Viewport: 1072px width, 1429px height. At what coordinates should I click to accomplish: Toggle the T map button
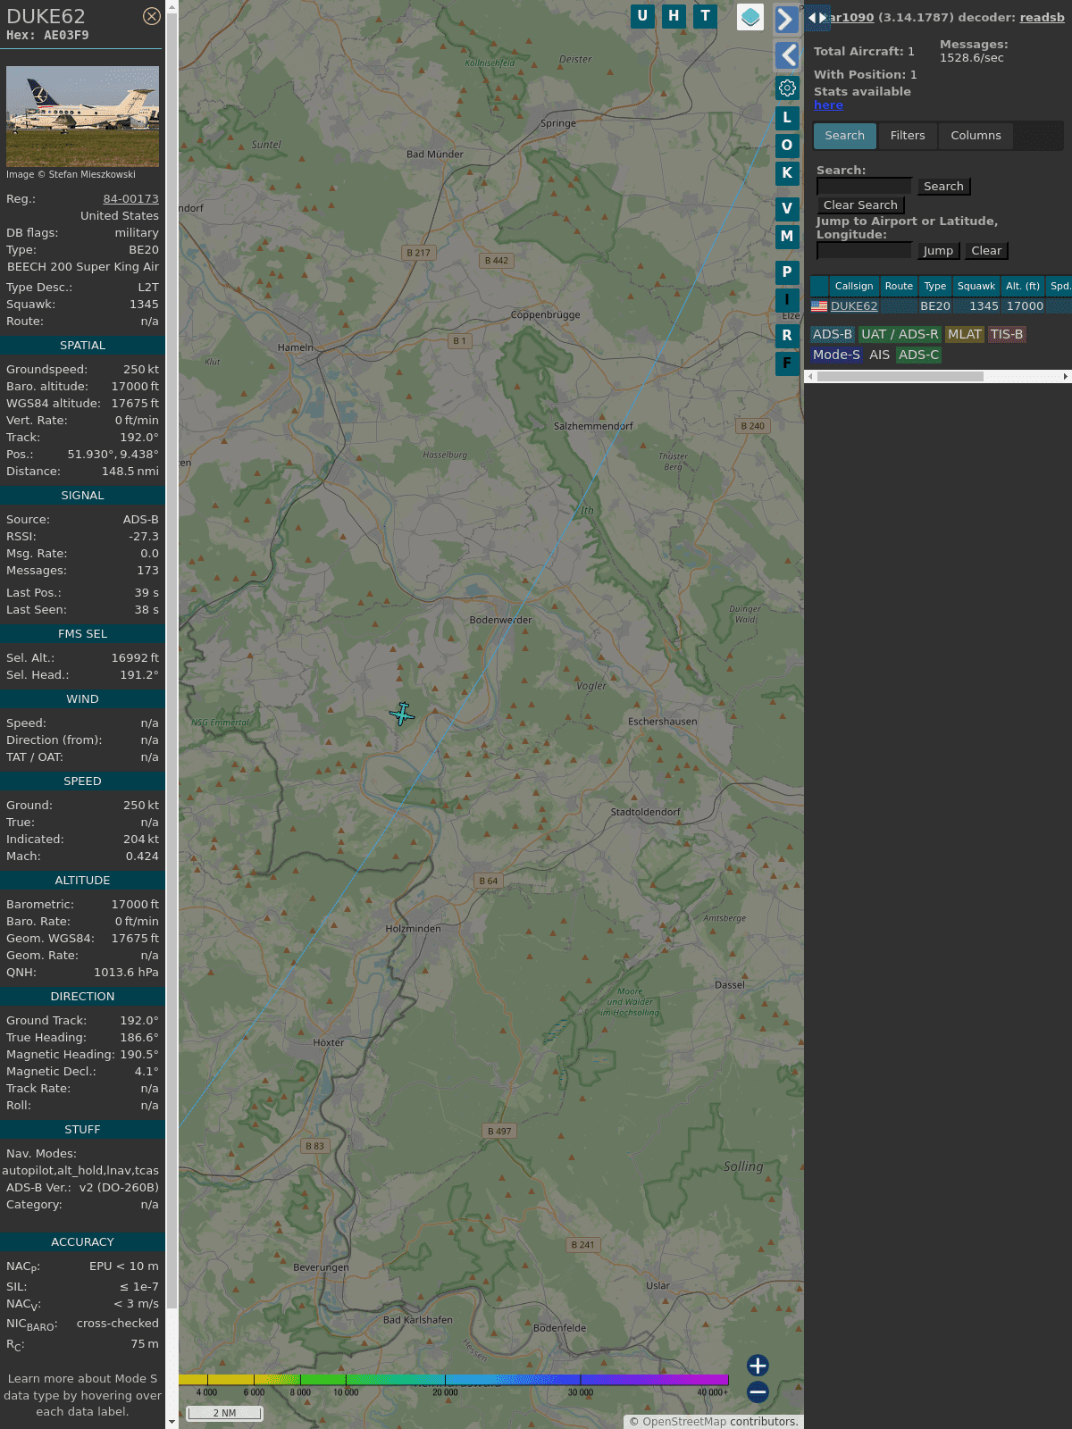pyautogui.click(x=705, y=16)
